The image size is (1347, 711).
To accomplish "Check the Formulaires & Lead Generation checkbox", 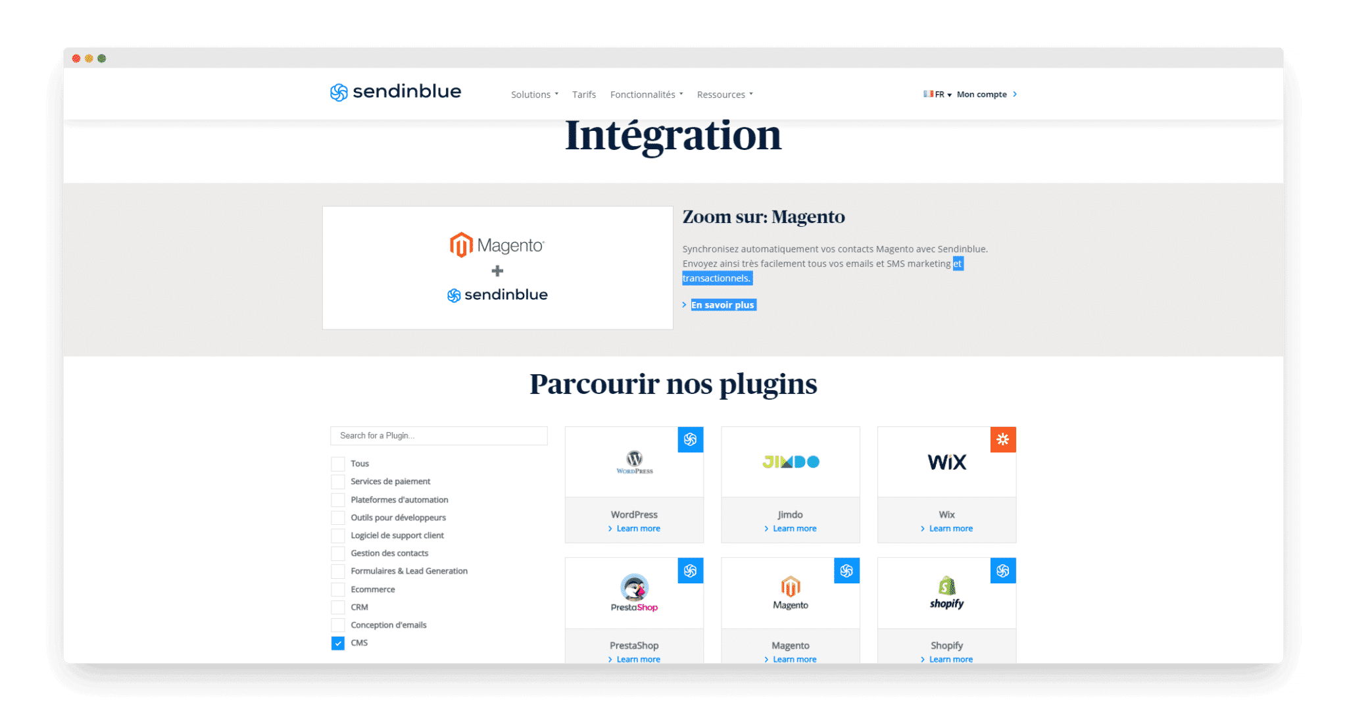I will tap(338, 571).
